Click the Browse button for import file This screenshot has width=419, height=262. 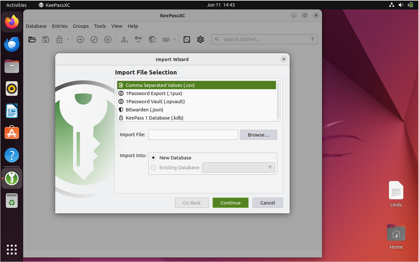click(x=258, y=135)
